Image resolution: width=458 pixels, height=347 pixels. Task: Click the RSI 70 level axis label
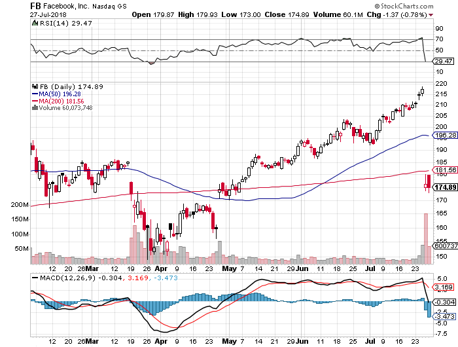tap(439, 39)
